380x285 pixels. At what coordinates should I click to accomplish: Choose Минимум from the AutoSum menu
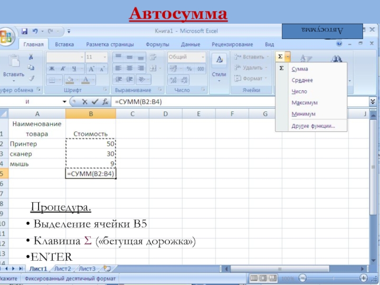[x=304, y=114]
